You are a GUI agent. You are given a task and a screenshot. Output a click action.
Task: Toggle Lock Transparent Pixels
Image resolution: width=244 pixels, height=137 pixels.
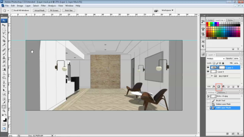214,63
